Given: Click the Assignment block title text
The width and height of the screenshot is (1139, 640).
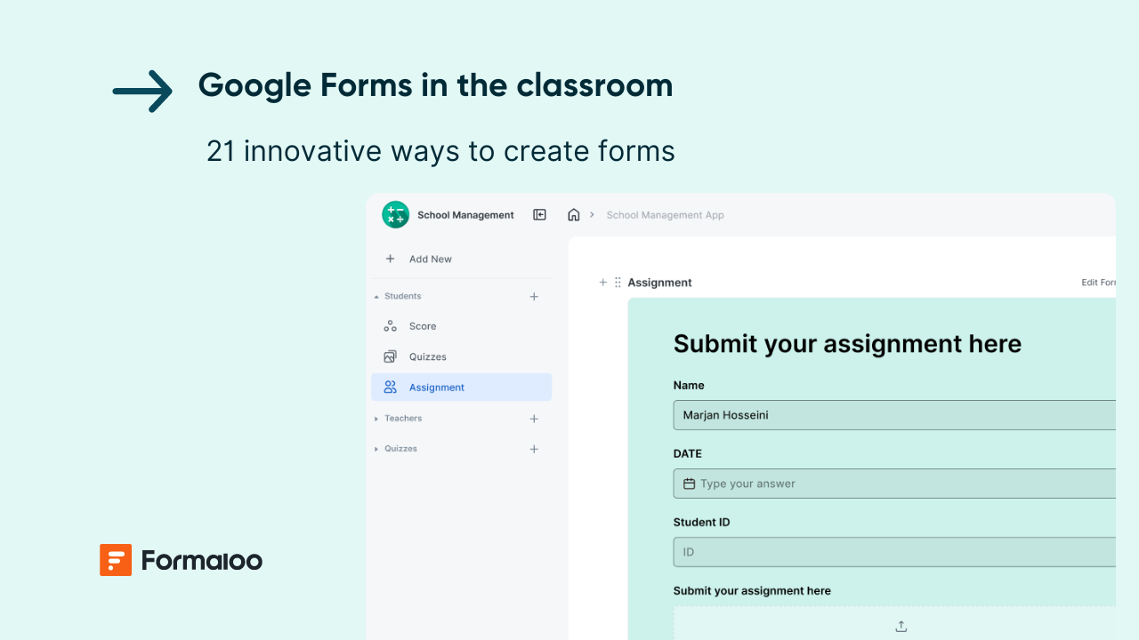Looking at the screenshot, I should [659, 283].
